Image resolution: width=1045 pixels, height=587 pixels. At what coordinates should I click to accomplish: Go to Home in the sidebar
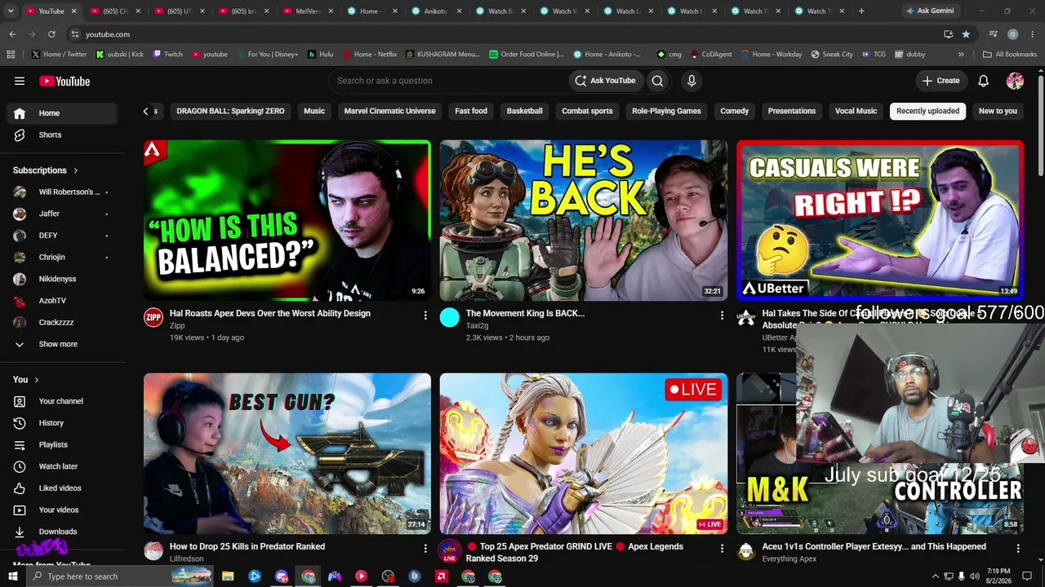[63, 113]
